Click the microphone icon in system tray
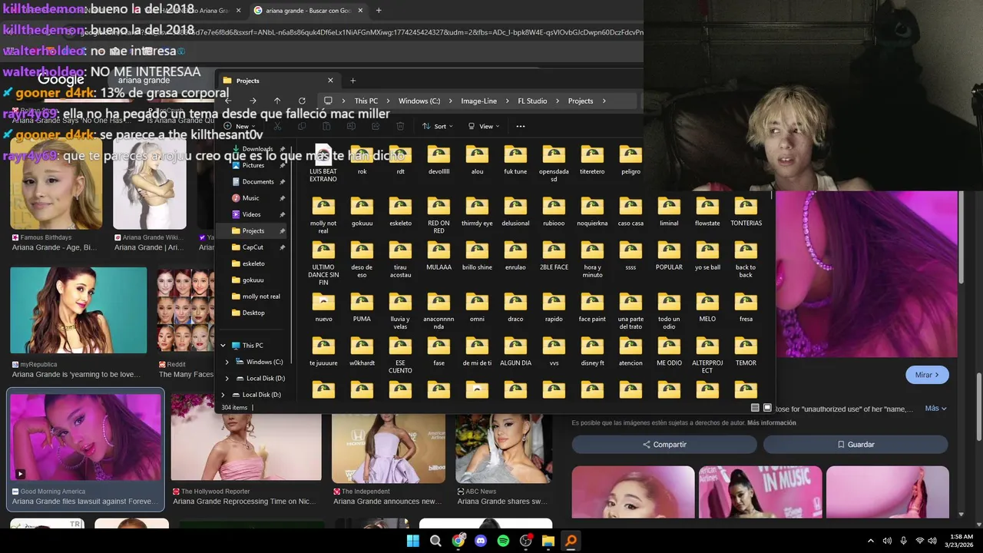This screenshot has width=983, height=553. [903, 541]
